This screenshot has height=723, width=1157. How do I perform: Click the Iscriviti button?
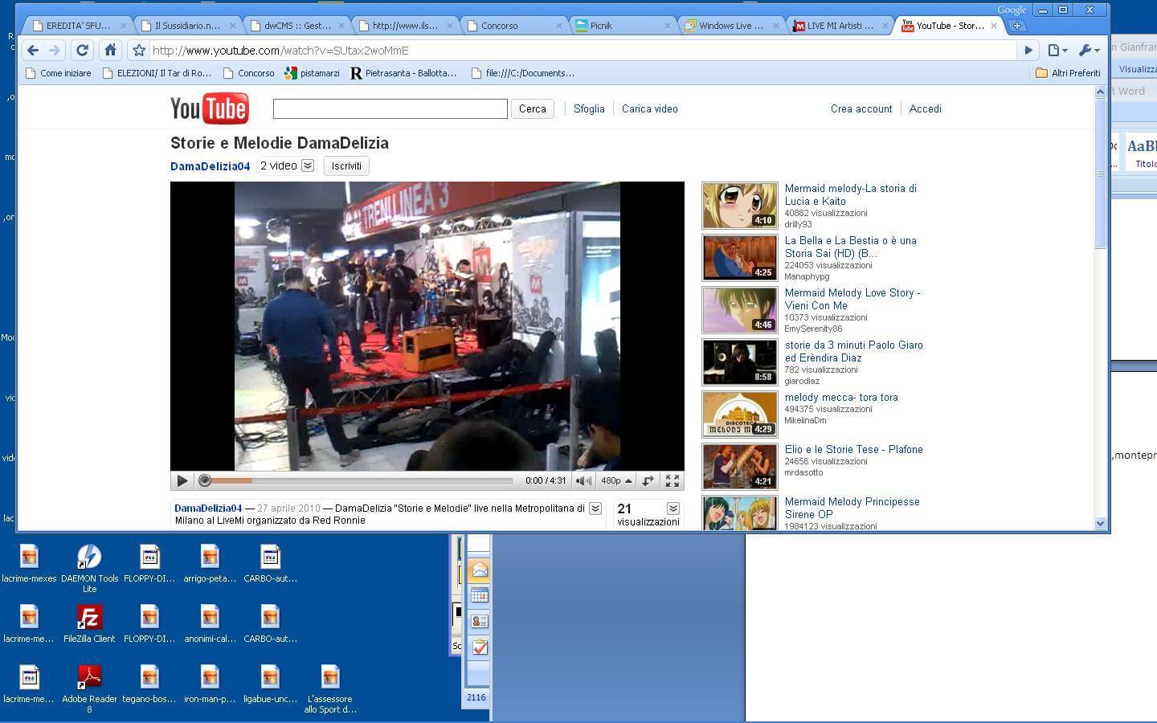346,165
